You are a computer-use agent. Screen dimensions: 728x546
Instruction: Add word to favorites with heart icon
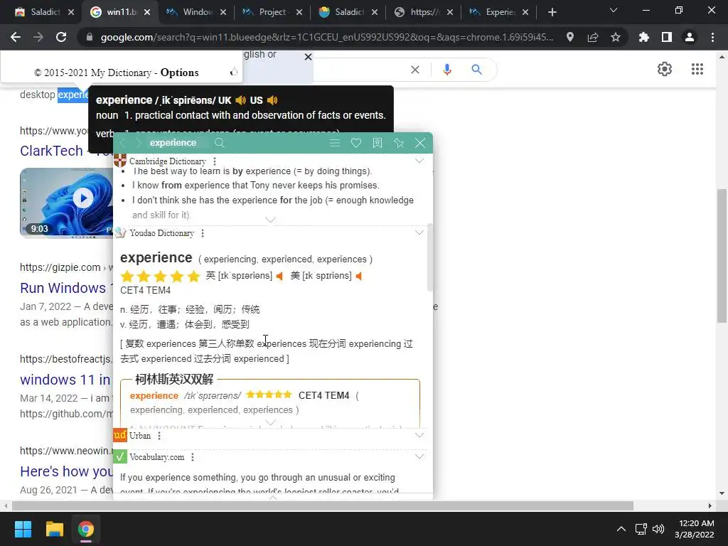[x=356, y=143]
